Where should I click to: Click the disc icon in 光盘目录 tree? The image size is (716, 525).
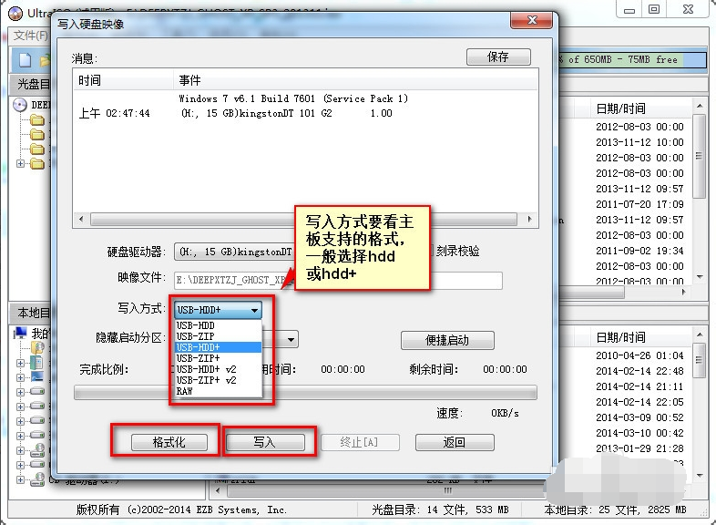coord(20,104)
